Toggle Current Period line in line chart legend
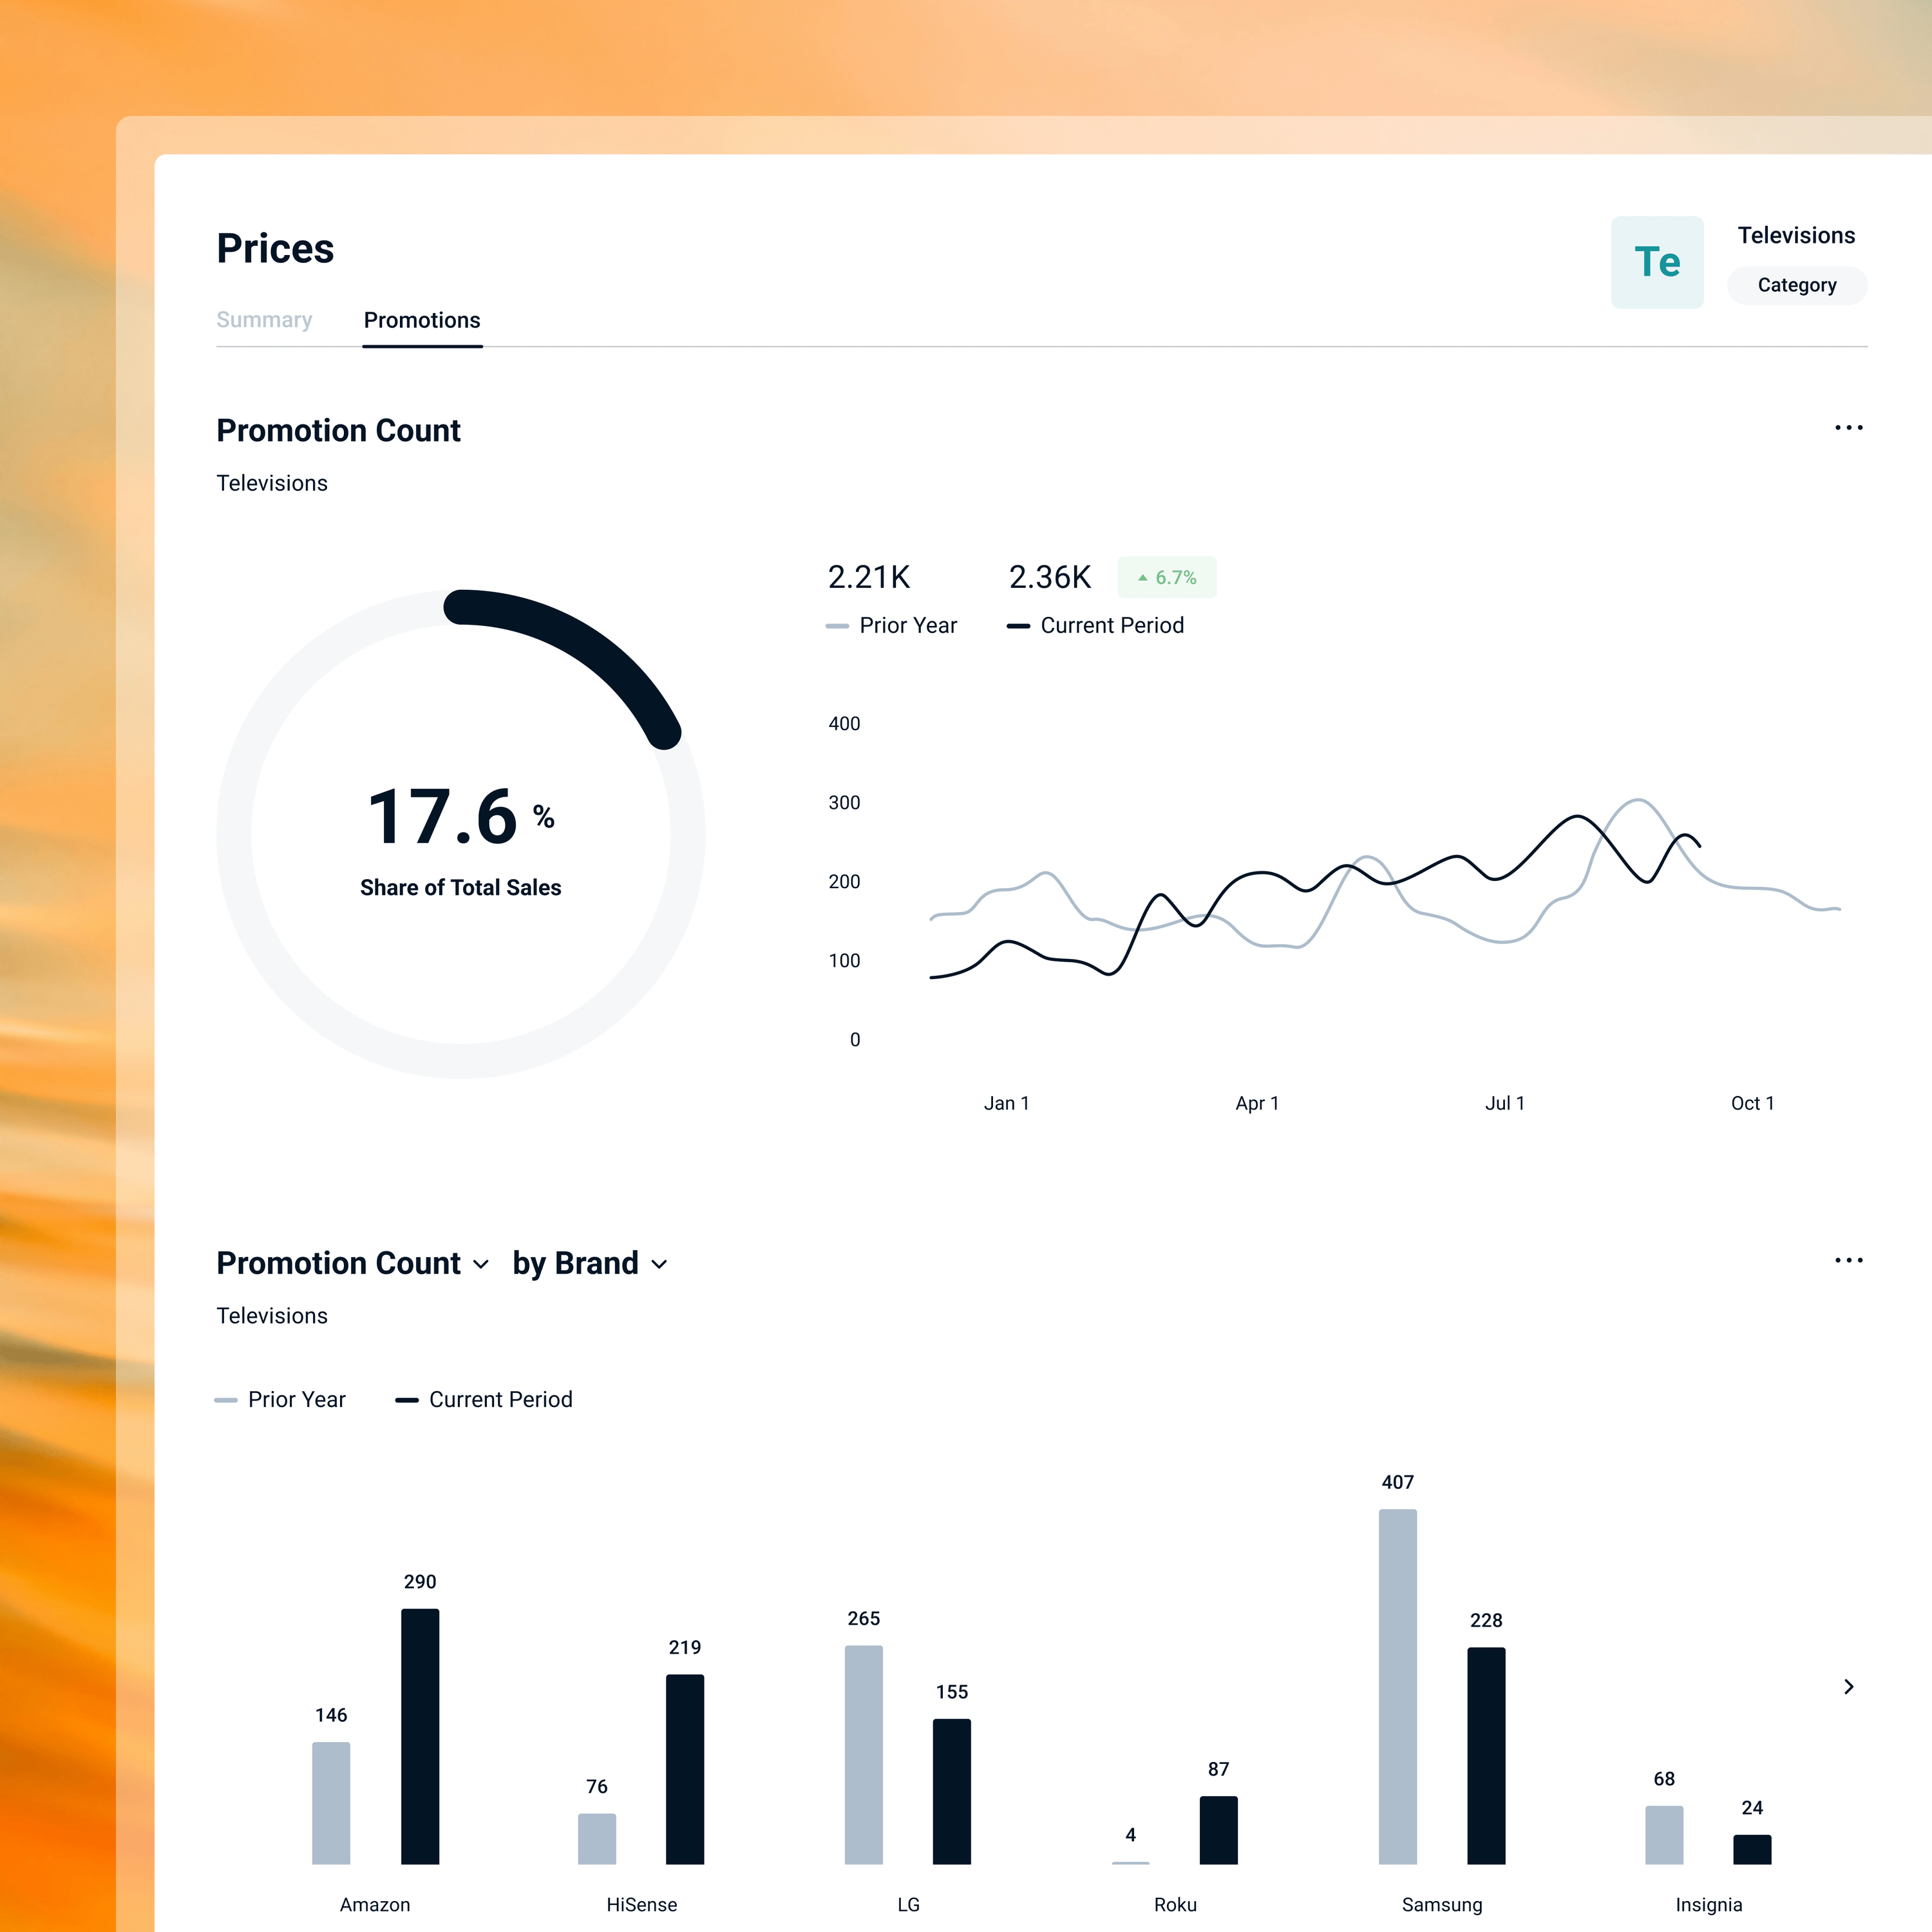Viewport: 1932px width, 1932px height. (x=1095, y=625)
